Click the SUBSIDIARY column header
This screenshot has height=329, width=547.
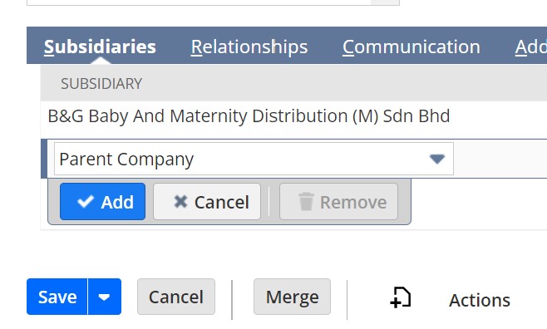pos(101,84)
